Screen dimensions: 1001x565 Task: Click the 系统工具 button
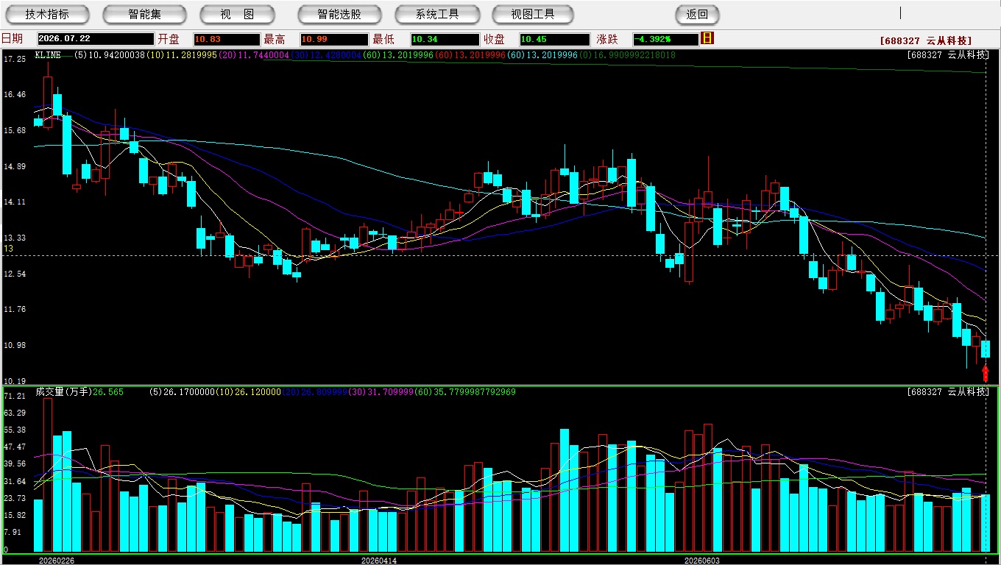(437, 14)
